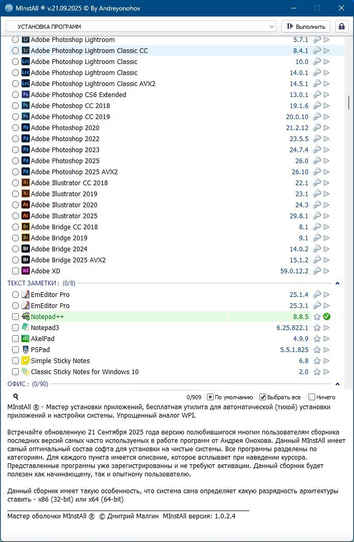The width and height of the screenshot is (354, 542).
Task: Click the play arrow for Adobe XD
Action: point(326,271)
